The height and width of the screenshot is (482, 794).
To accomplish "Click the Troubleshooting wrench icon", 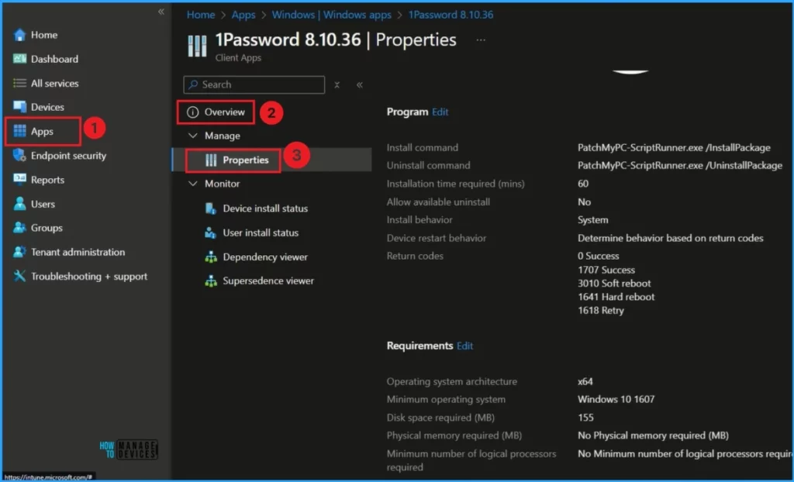I will [x=19, y=276].
